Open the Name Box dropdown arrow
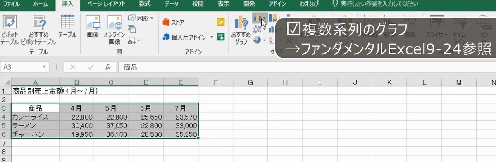Image resolution: width=496 pixels, height=162 pixels. (45, 67)
